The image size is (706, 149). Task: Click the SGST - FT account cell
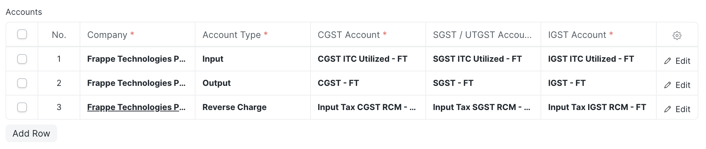click(x=483, y=83)
